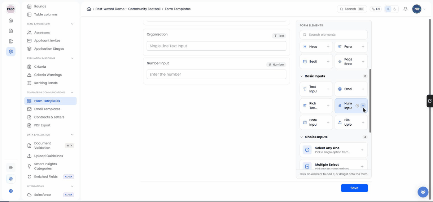Open notifications bell
This screenshot has width=433, height=202.
(406, 9)
